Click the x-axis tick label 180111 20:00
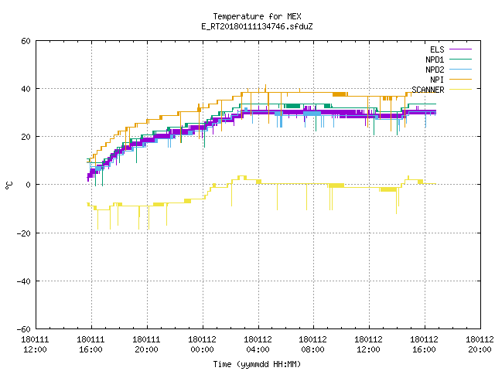This screenshot has width=495, height=371. tap(146, 345)
